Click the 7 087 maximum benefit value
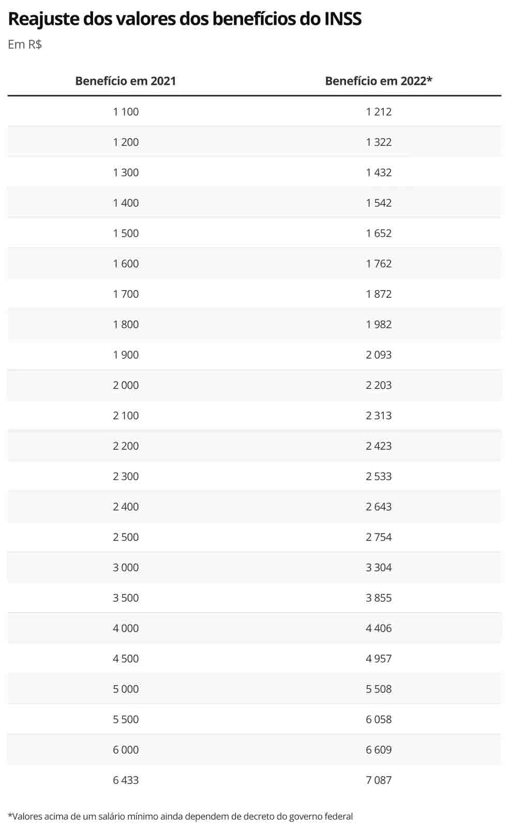This screenshot has height=834, width=509. click(x=379, y=780)
